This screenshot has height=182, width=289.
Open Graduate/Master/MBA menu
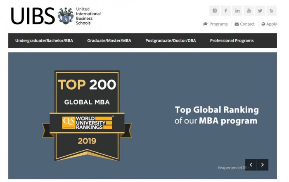pyautogui.click(x=109, y=40)
